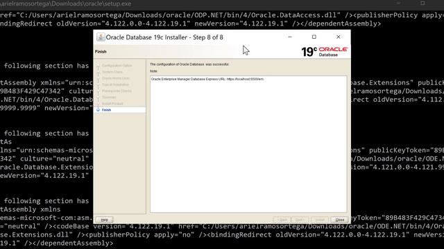This screenshot has width=444, height=249.
Task: Select the Summary step in the sidebar
Action: (109, 98)
